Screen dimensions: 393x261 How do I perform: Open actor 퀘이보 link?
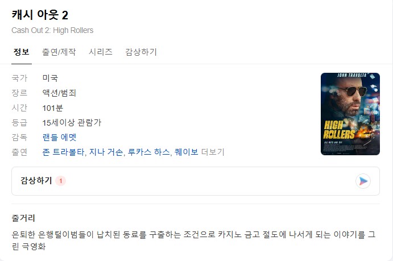186,152
